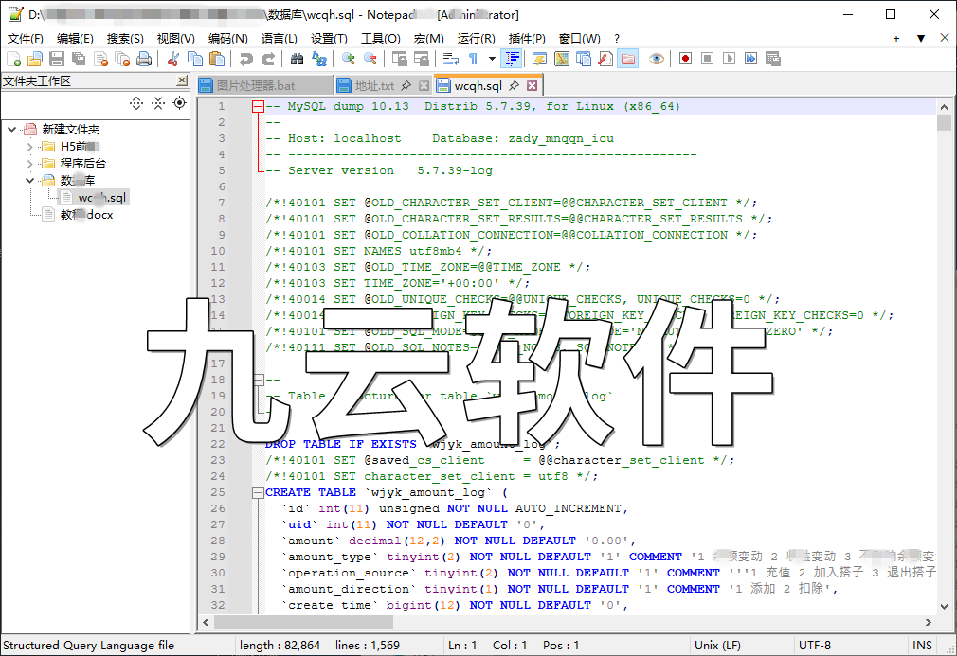The image size is (957, 656).
Task: Click the Save All toolbar icon
Action: tap(79, 59)
